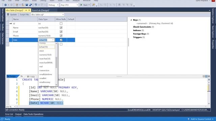This screenshot has width=216, height=121.
Task: Click the Add to Source Control arrow icon
Action: pyautogui.click(x=188, y=119)
